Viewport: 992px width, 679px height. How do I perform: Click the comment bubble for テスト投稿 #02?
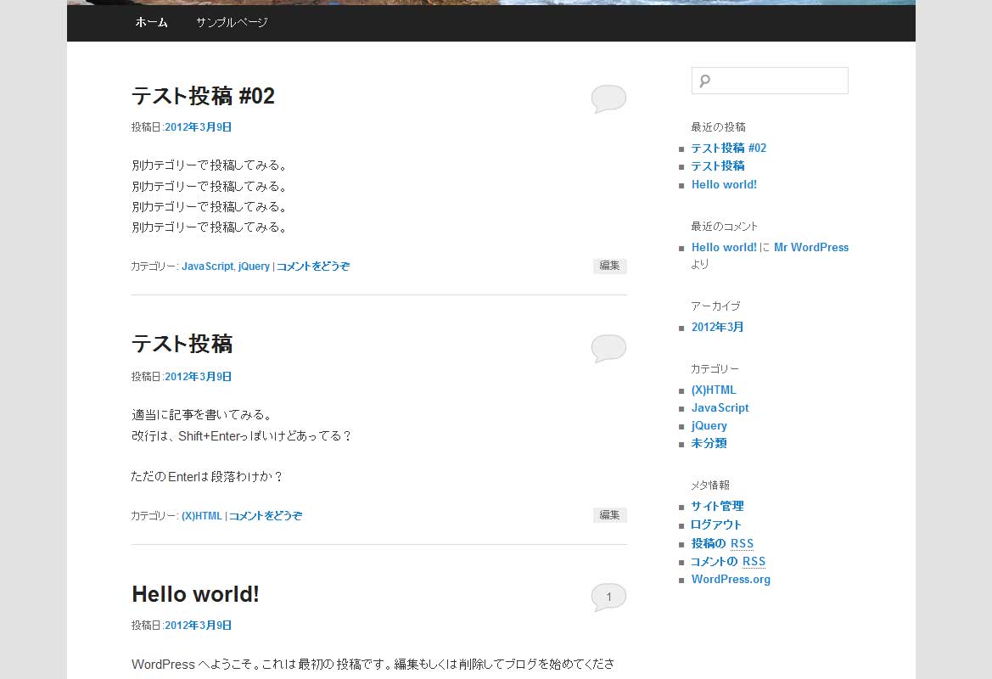coord(608,99)
